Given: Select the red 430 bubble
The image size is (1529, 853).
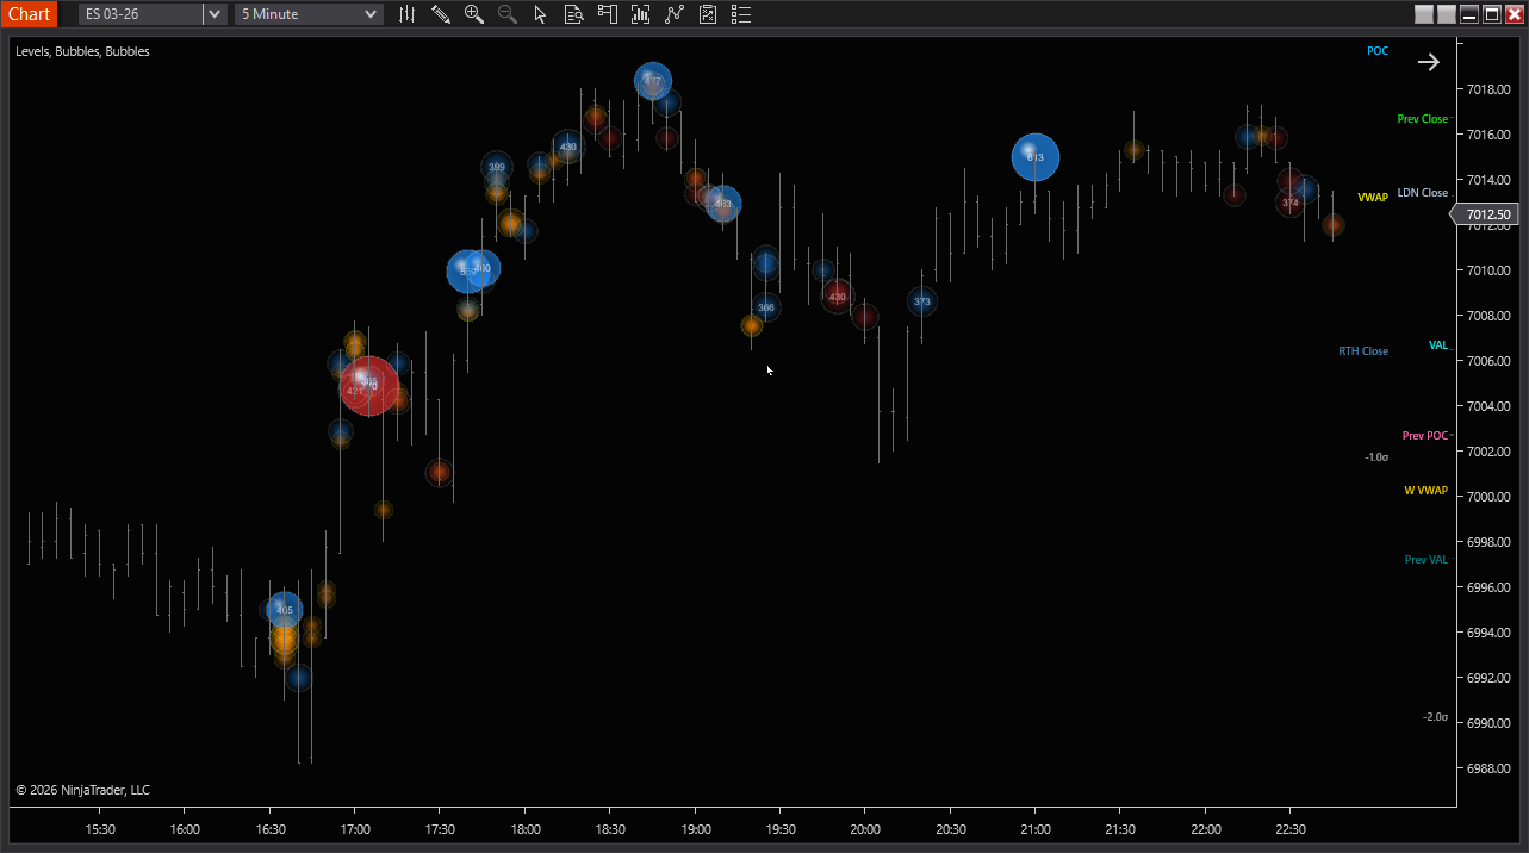Looking at the screenshot, I should tap(837, 297).
